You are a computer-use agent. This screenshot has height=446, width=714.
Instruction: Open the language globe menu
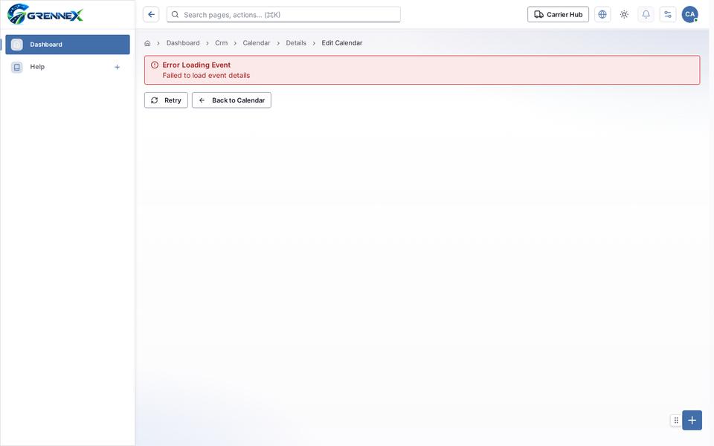tap(602, 15)
